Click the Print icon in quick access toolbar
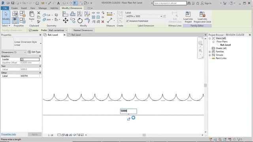Screen dimensions: 253x142 pos(37,3)
